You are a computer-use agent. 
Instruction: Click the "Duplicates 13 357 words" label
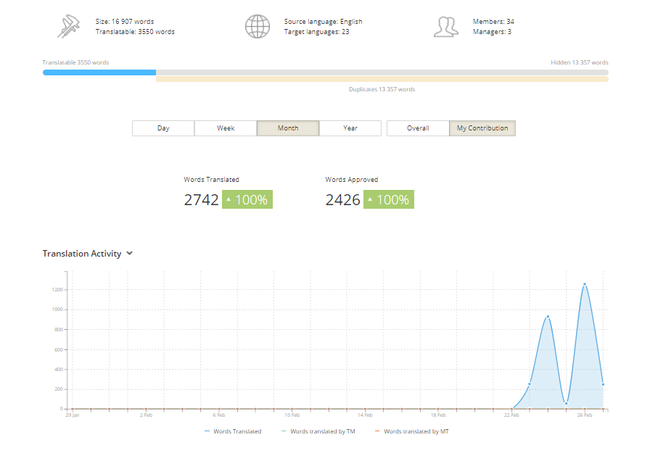[x=382, y=89]
